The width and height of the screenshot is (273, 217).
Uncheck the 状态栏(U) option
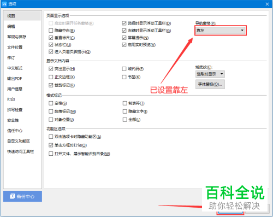(51, 45)
